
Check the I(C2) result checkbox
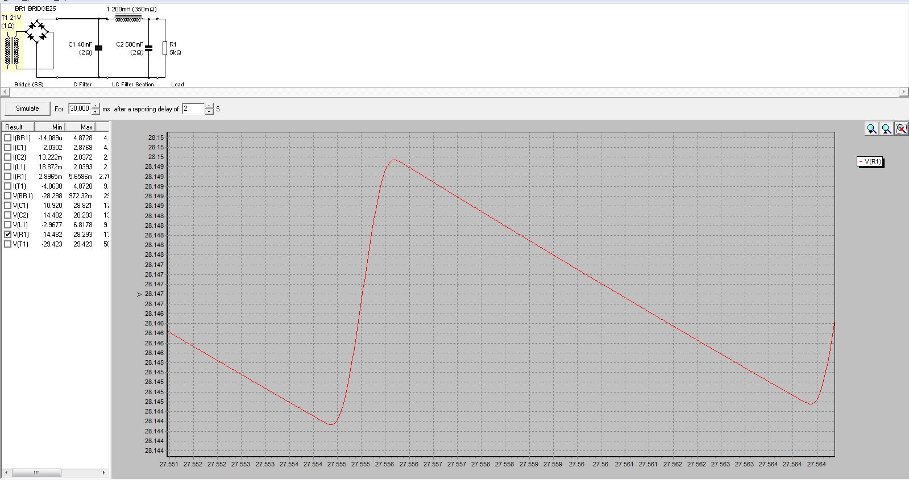(7, 157)
